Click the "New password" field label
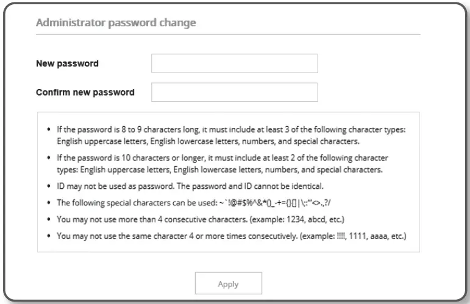The image size is (470, 304). [x=67, y=63]
